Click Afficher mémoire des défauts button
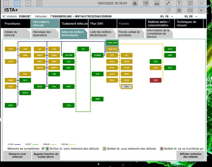Viewport: 212px width, 167px height. tap(190, 155)
